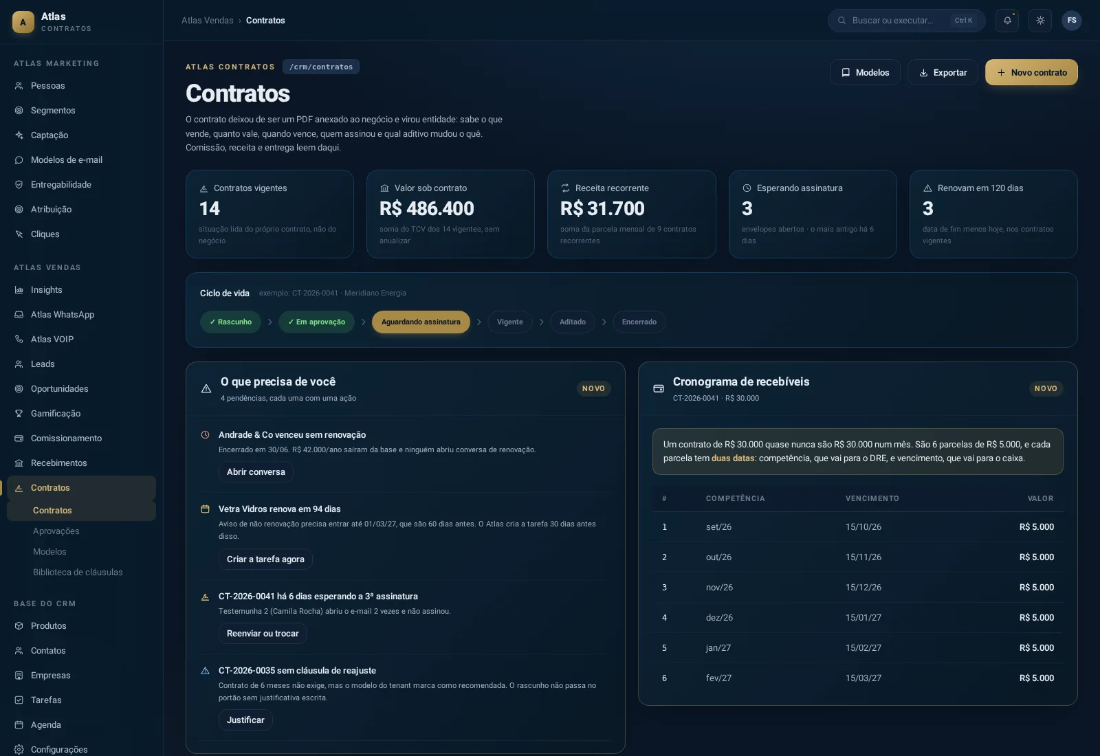The width and height of the screenshot is (1100, 756).
Task: Click the Segmentos target icon
Action: (19, 111)
